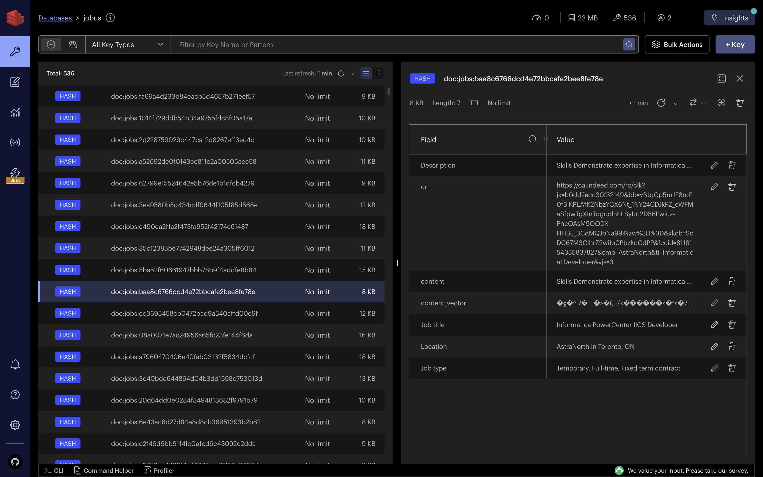This screenshot has width=763, height=477.
Task: Open the Analysis Tools sidebar icon
Action: pyautogui.click(x=15, y=112)
